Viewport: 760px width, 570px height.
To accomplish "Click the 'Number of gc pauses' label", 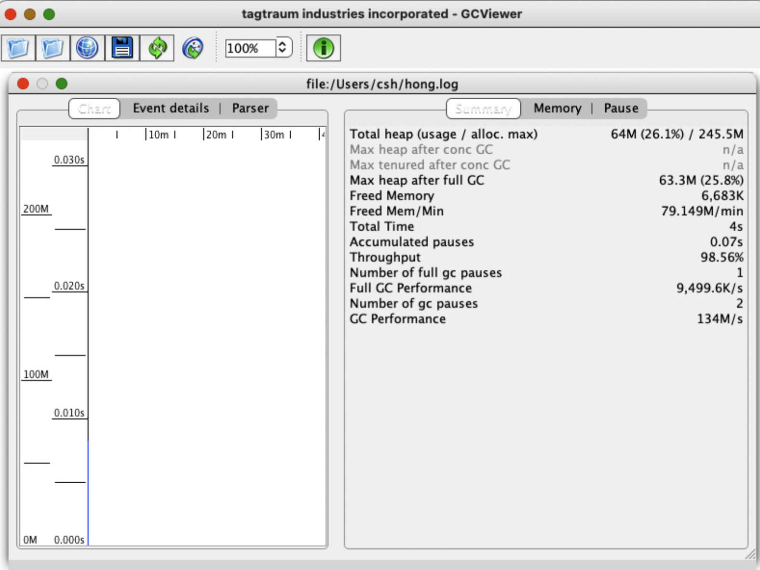I will (x=414, y=304).
